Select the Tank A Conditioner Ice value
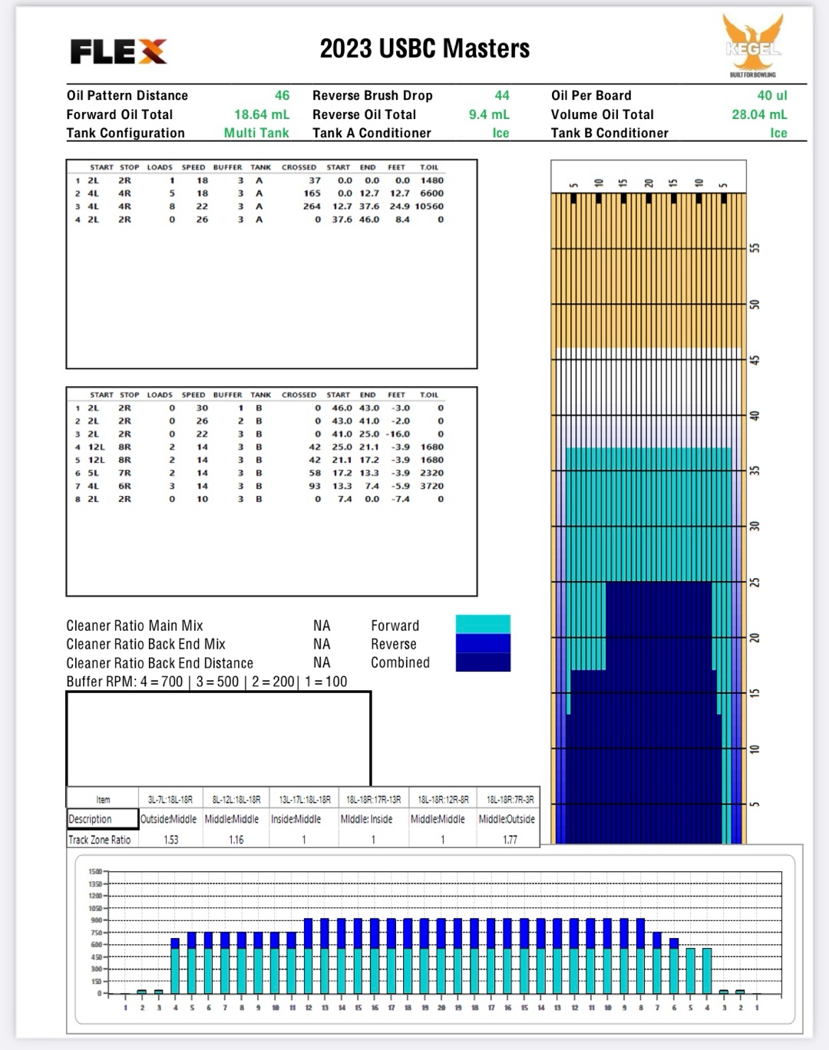 pos(500,133)
